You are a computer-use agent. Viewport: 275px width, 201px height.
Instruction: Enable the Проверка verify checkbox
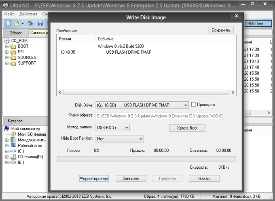pyautogui.click(x=193, y=105)
